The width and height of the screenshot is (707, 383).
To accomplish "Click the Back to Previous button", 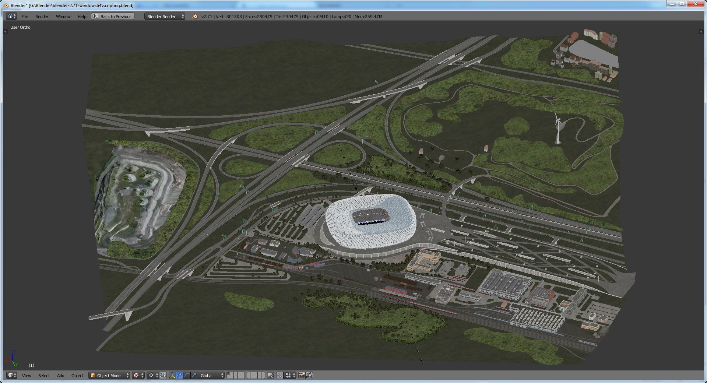I will point(113,17).
